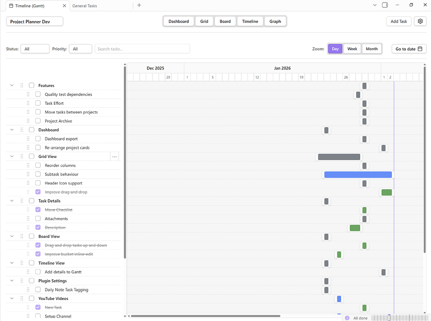Check the Header Icon support checkbox
The height and width of the screenshot is (321, 431).
pyautogui.click(x=38, y=183)
